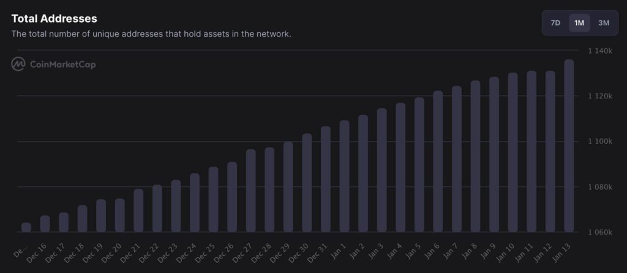Click the Dec 24 date label
This screenshot has width=627, height=273.
click(x=187, y=252)
